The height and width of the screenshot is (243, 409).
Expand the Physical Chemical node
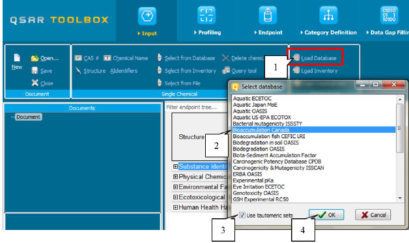[176, 177]
